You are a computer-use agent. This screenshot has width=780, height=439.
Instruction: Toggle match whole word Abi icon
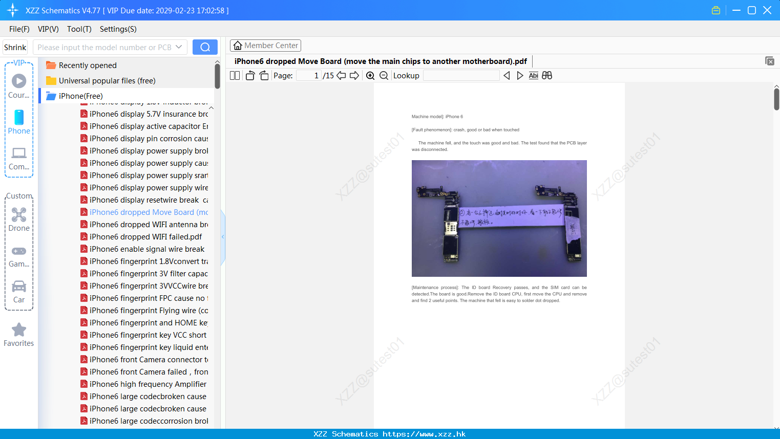click(x=533, y=75)
